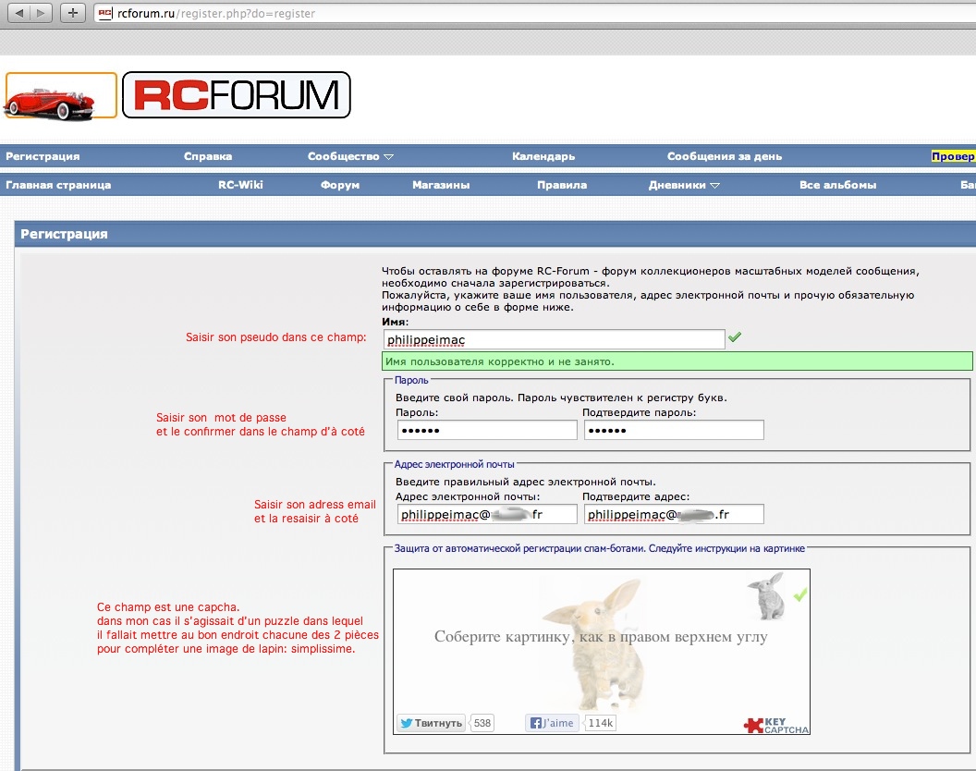Click the Пароль password field
Viewport: 976px width, 771px height.
[x=487, y=430]
